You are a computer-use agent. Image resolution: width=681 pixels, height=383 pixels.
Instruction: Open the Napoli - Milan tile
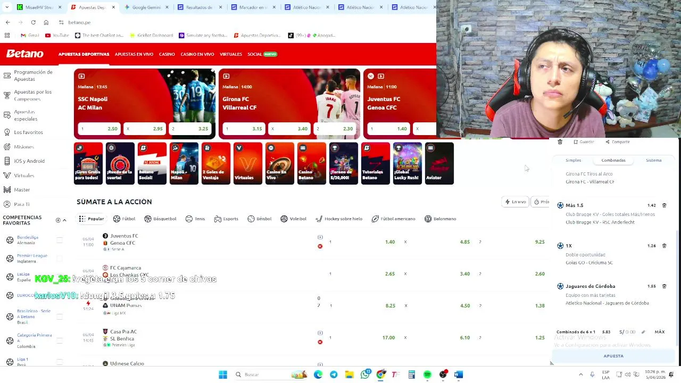tap(184, 163)
